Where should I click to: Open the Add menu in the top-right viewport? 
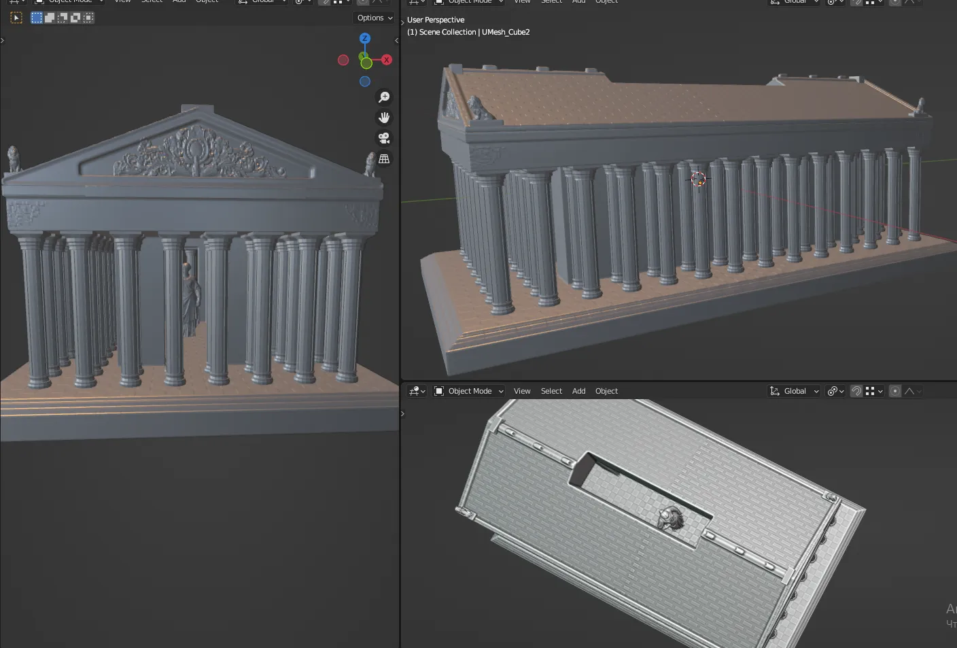click(x=578, y=2)
